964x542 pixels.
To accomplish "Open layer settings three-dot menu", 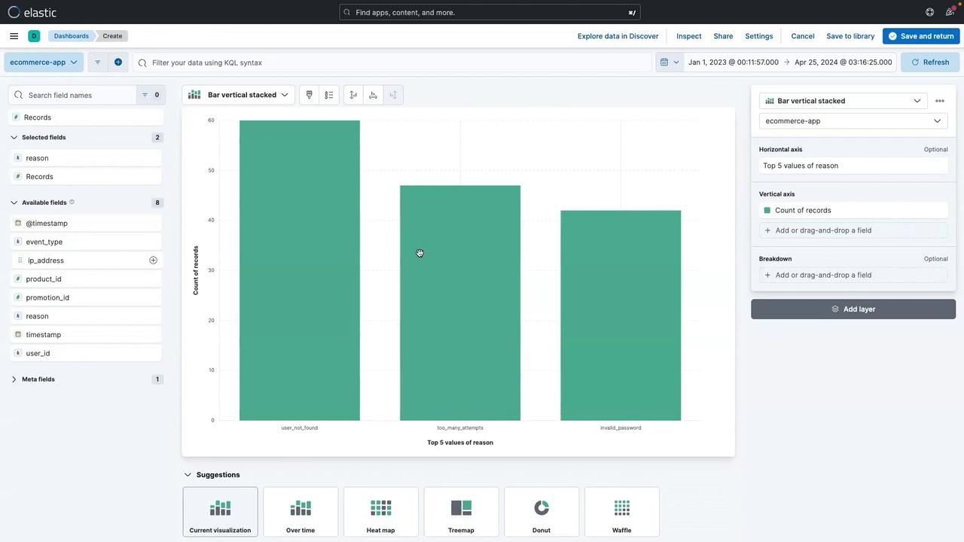I will 939,101.
